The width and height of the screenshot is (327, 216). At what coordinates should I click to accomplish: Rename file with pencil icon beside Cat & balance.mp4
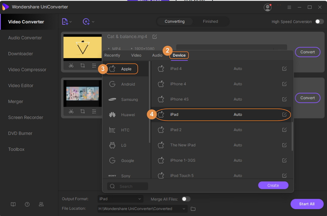[155, 37]
